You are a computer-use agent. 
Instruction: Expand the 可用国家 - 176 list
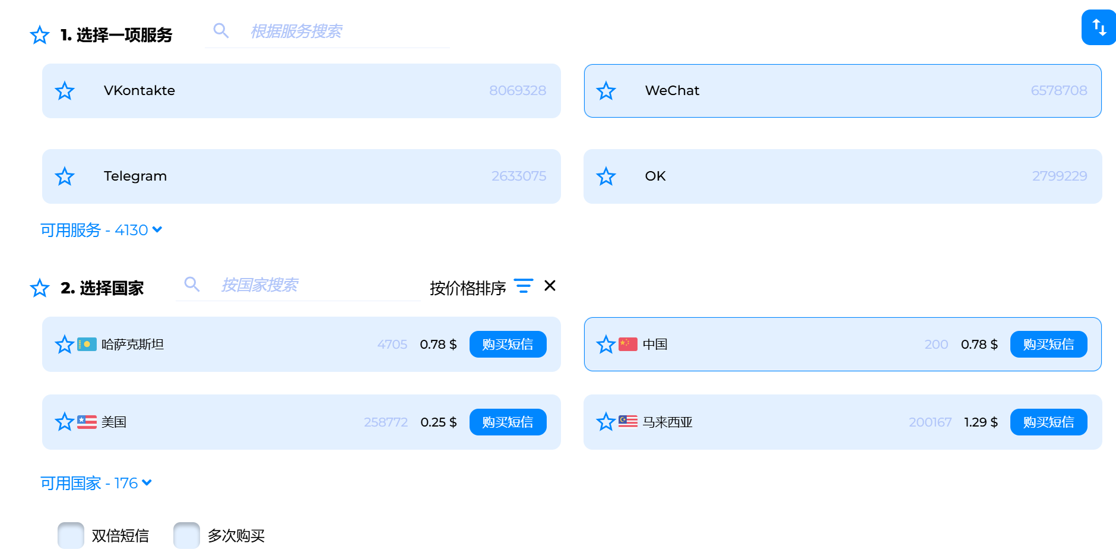click(96, 483)
